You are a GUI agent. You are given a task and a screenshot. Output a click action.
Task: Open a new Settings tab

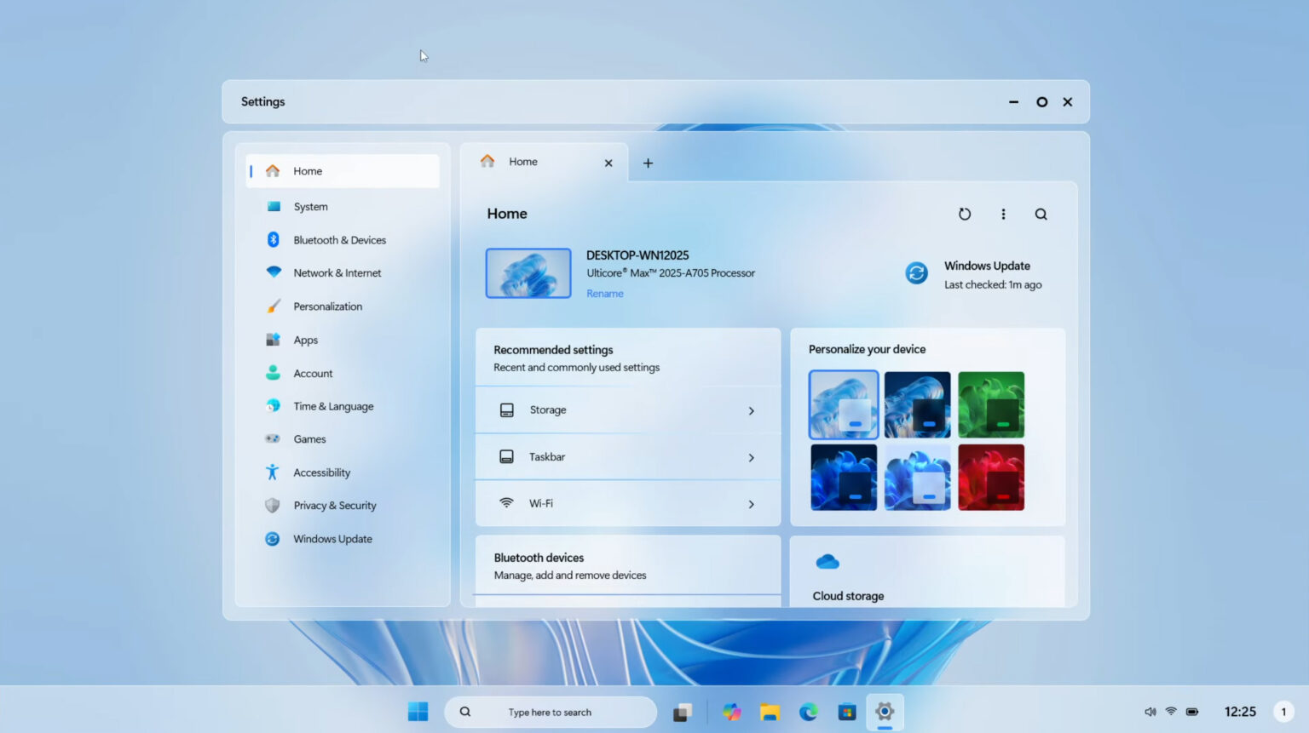coord(648,163)
